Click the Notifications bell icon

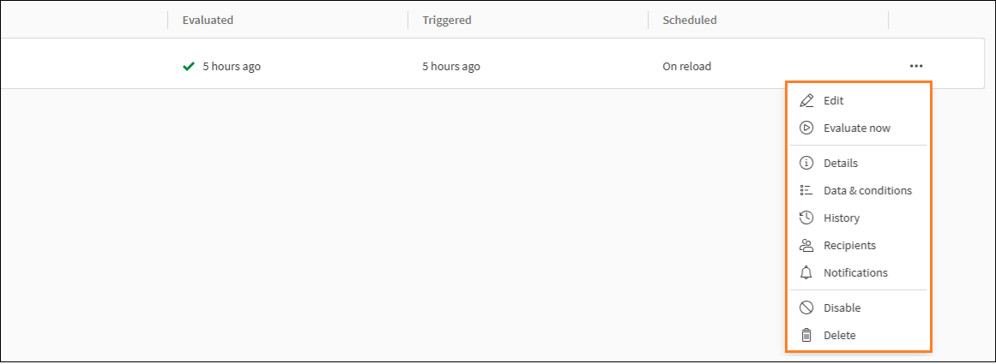click(806, 272)
